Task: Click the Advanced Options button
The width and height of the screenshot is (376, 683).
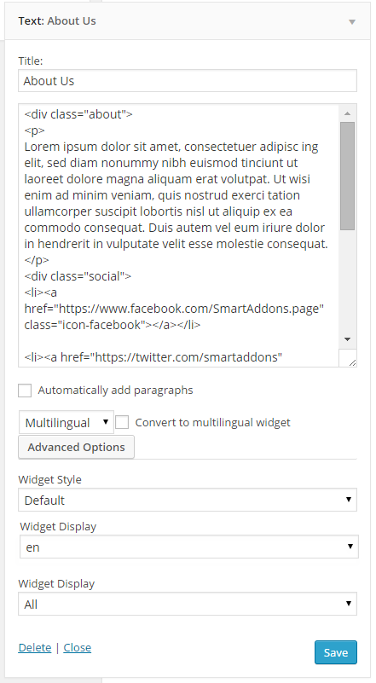Action: tap(76, 448)
